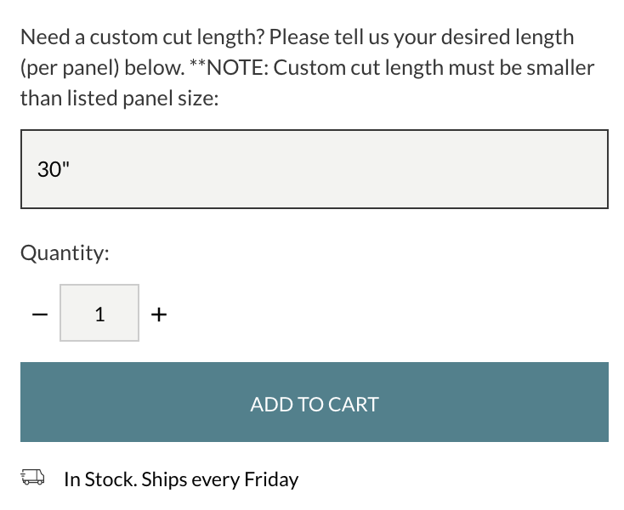Click the delivery truck shipping icon
Viewport: 624px width, 510px height.
pyautogui.click(x=32, y=479)
